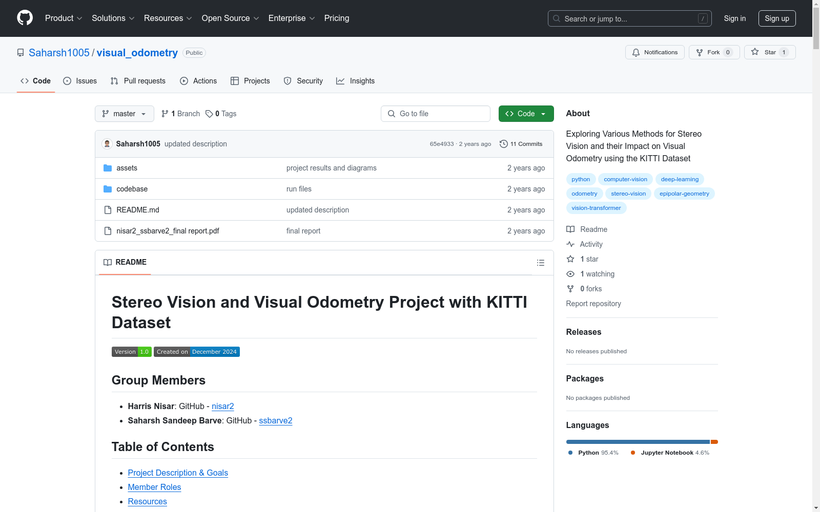This screenshot has width=820, height=512.
Task: Expand the Enterprise menu
Action: (292, 18)
